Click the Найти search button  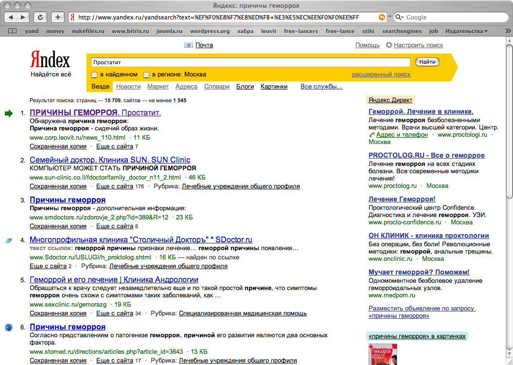click(x=427, y=62)
